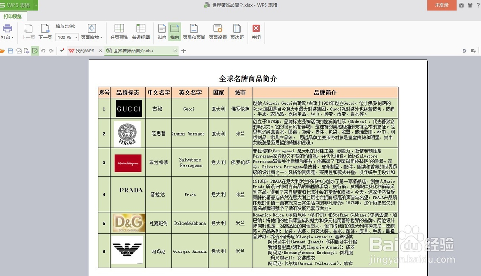The height and width of the screenshot is (276, 481).
Task: Click the Gucci logo image
Action: pyautogui.click(x=129, y=109)
